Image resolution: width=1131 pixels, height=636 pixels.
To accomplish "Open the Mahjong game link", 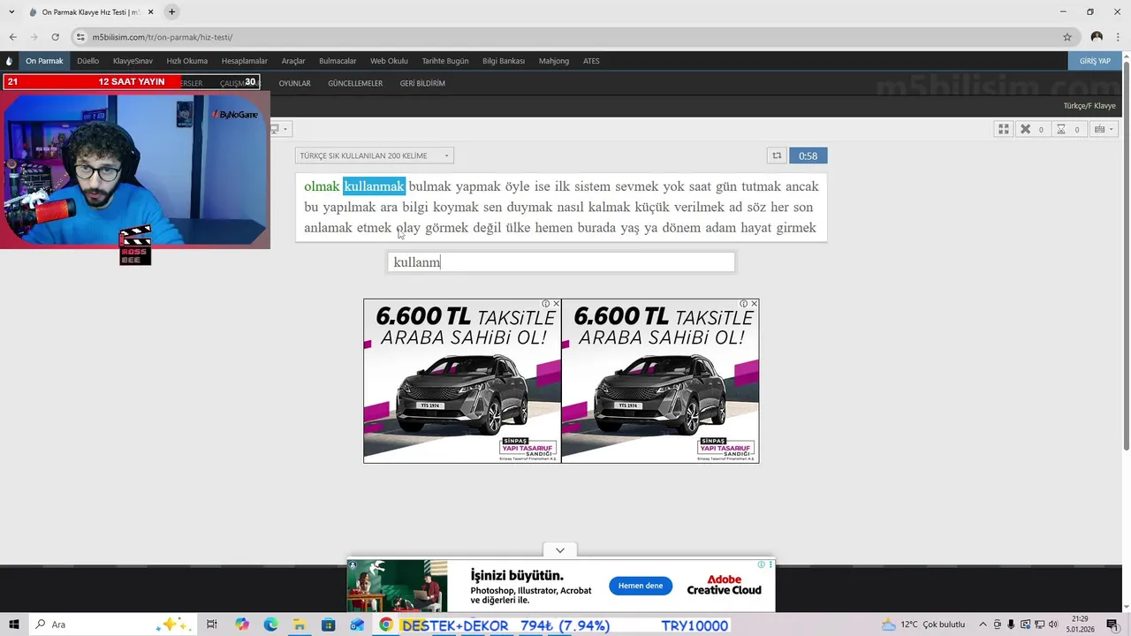I will coord(554,61).
